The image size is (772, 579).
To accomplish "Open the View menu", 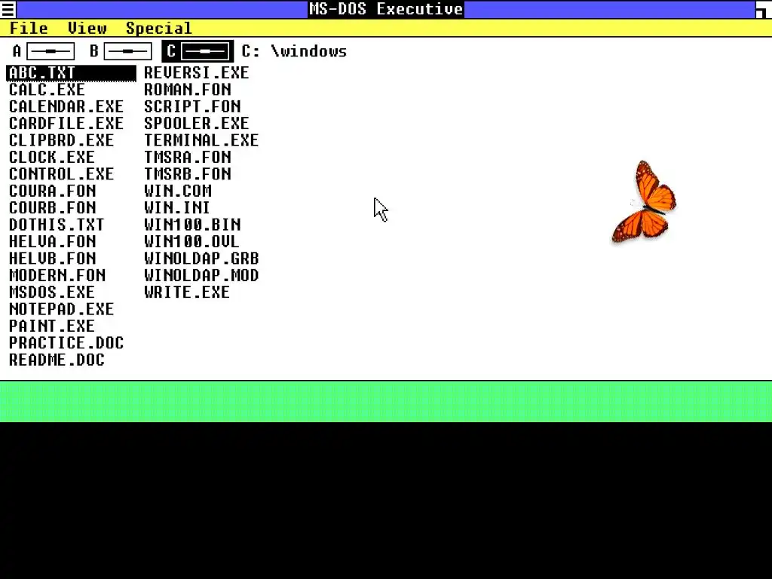I will pyautogui.click(x=87, y=28).
